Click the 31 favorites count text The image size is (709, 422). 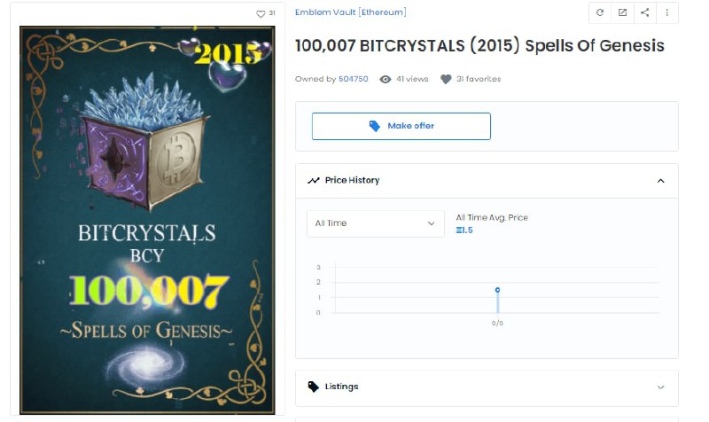(479, 79)
